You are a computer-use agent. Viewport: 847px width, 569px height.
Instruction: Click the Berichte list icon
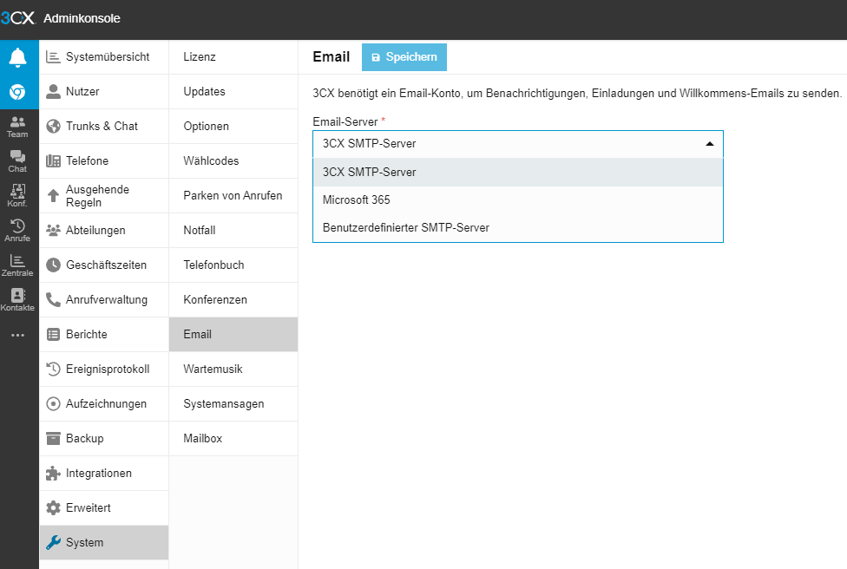click(53, 334)
